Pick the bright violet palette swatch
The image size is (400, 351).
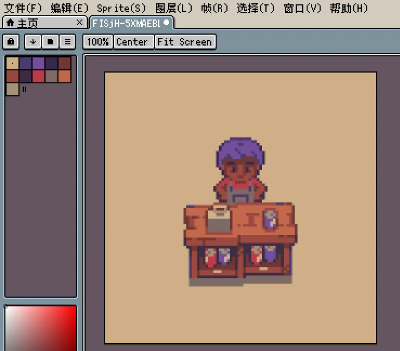coord(39,63)
